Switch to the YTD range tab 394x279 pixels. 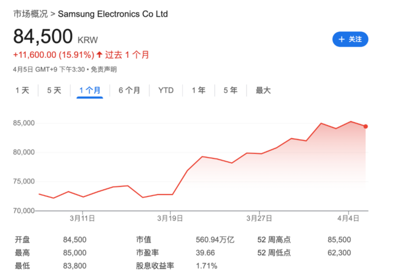coord(166,91)
